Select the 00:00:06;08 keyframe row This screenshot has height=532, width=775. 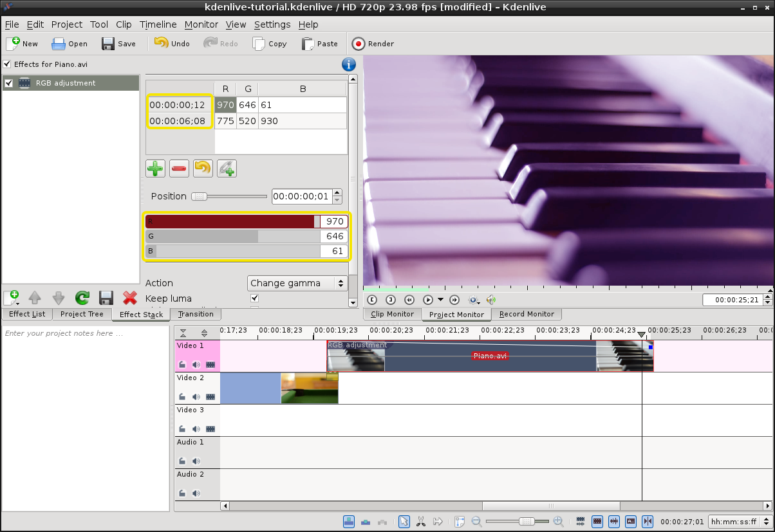pos(247,121)
